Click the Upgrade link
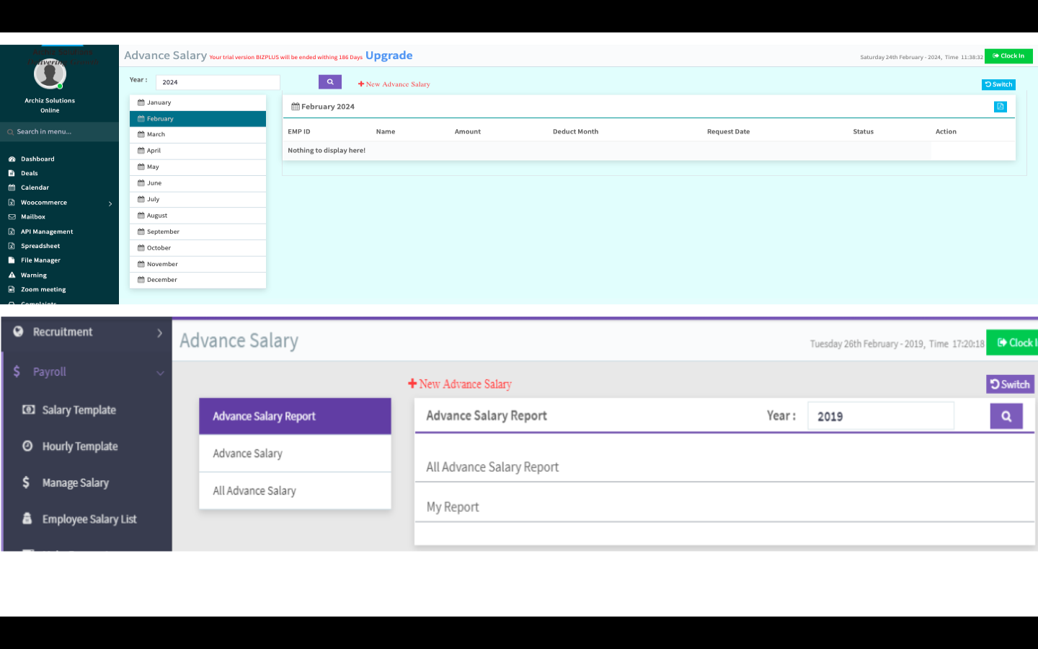The image size is (1038, 649). pos(389,56)
